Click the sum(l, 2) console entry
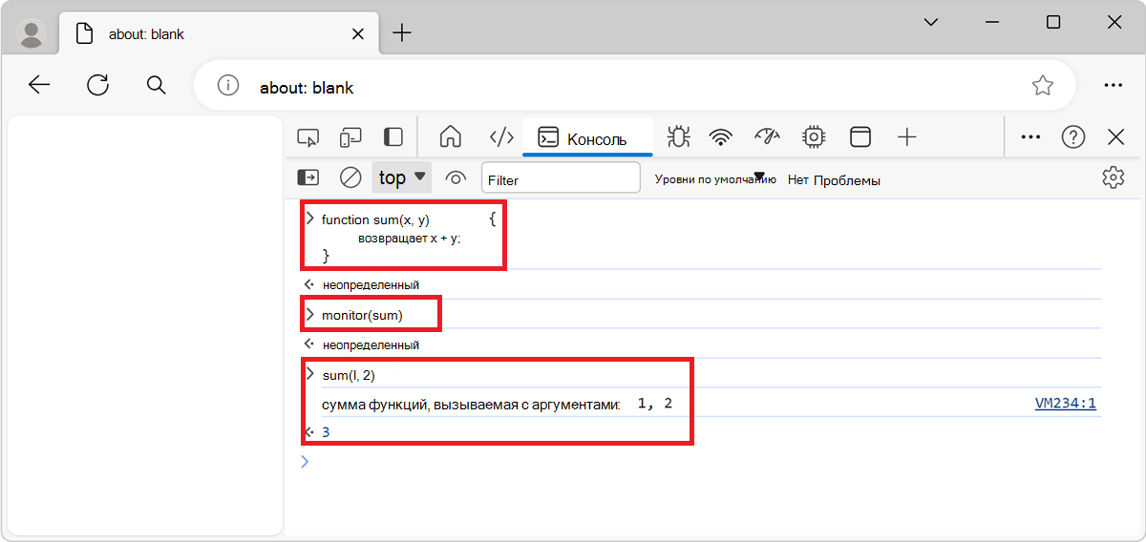The image size is (1146, 542). [349, 375]
